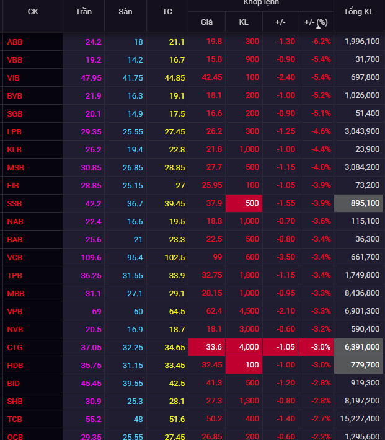Click ABB total volume 1,996,100
The width and height of the screenshot is (385, 440).
click(x=362, y=42)
